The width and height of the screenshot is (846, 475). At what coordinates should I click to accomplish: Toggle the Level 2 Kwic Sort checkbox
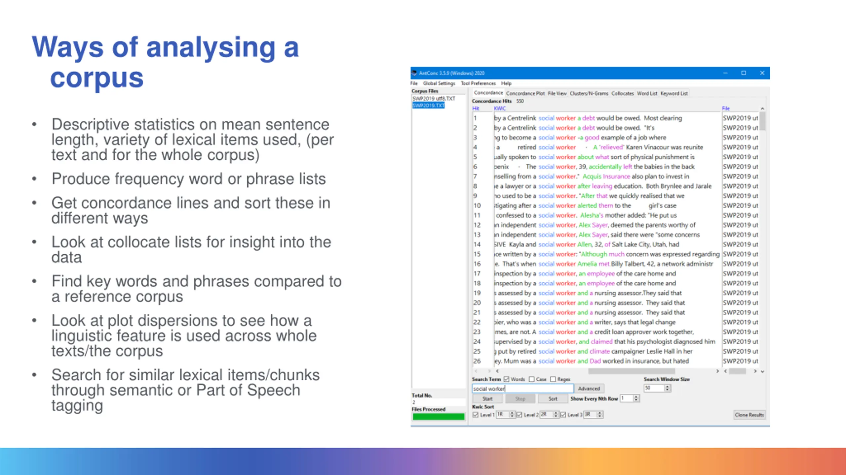519,415
